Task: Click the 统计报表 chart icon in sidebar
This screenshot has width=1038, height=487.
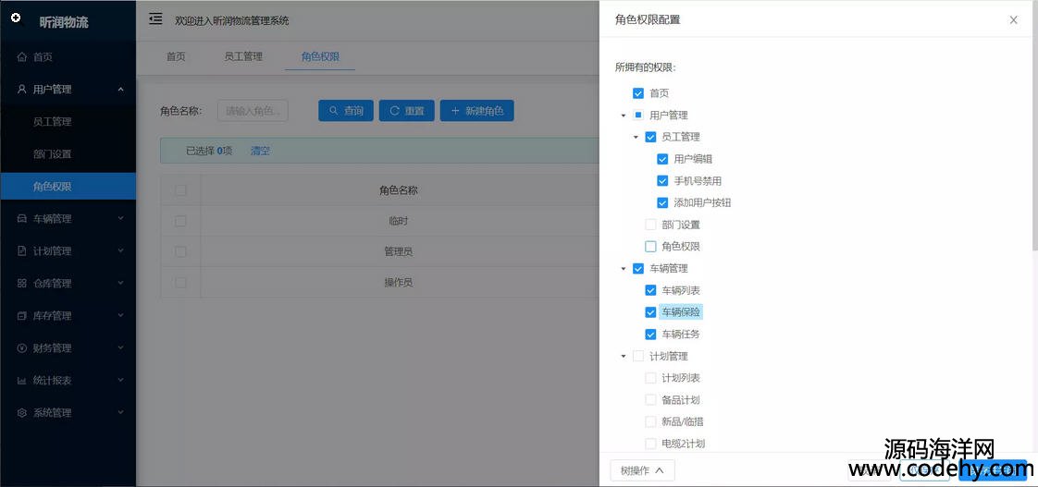Action: [22, 381]
